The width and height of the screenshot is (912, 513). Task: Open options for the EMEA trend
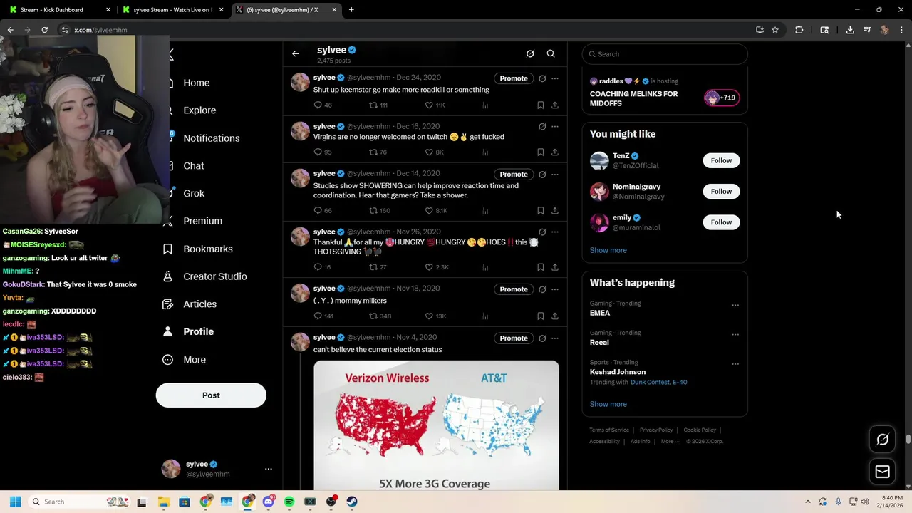pos(735,305)
